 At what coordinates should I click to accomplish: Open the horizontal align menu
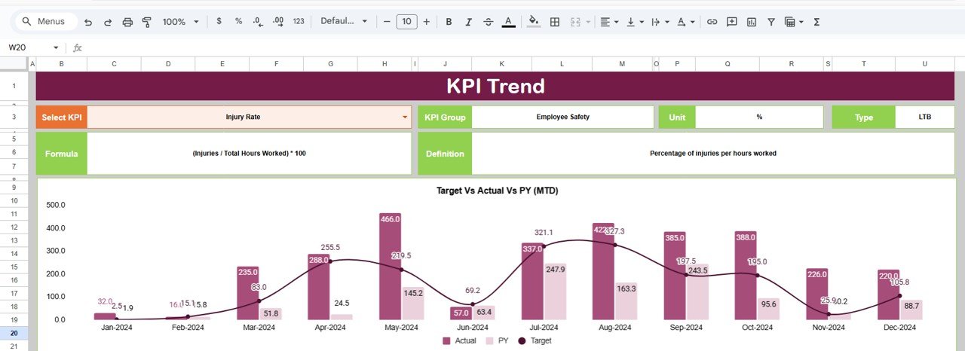pyautogui.click(x=608, y=22)
